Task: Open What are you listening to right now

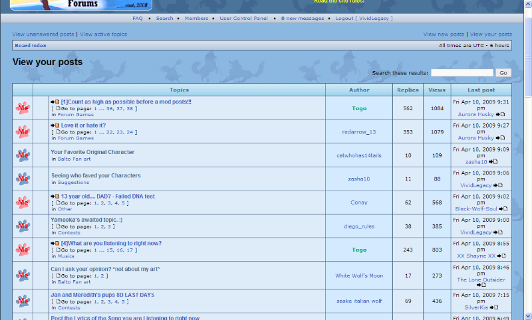Action: (x=111, y=243)
